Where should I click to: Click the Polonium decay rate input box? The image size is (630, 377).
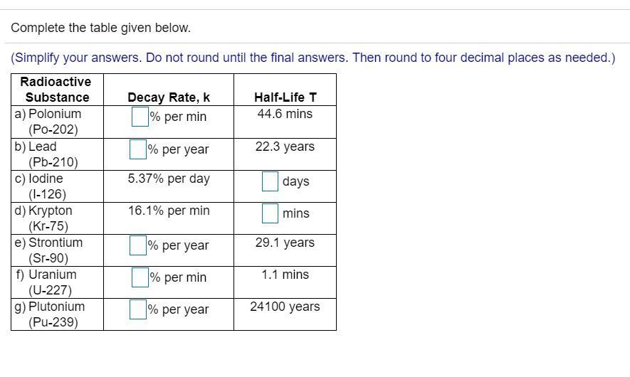(x=140, y=117)
